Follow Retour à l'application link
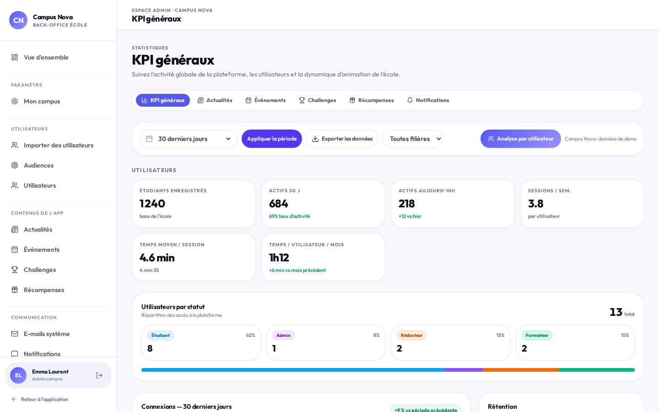The image size is (659, 412). pos(40,399)
